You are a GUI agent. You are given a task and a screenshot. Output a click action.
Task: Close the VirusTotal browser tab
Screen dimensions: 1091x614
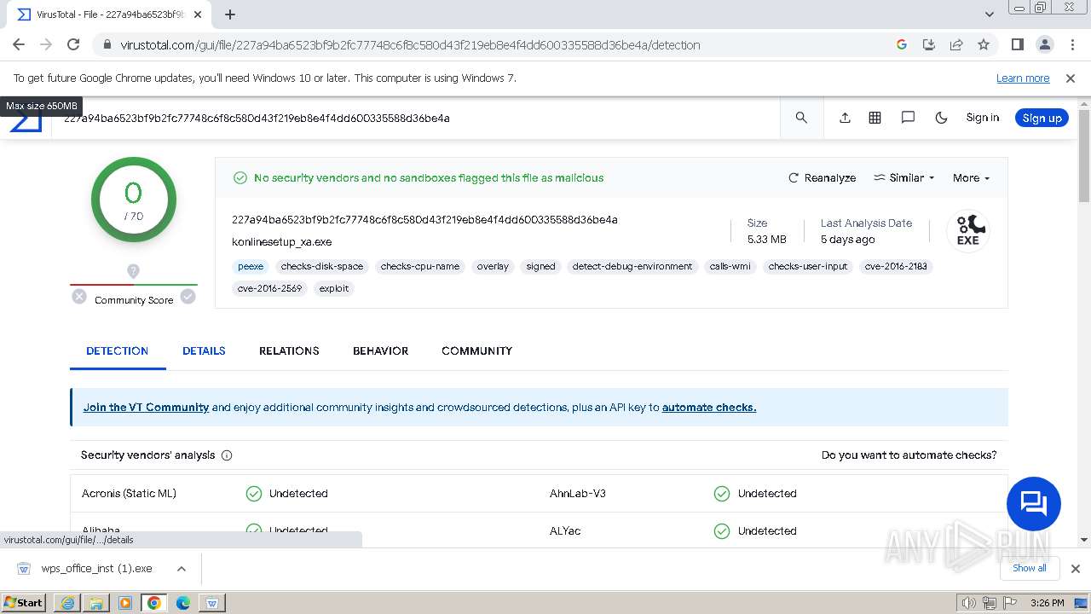coord(198,14)
